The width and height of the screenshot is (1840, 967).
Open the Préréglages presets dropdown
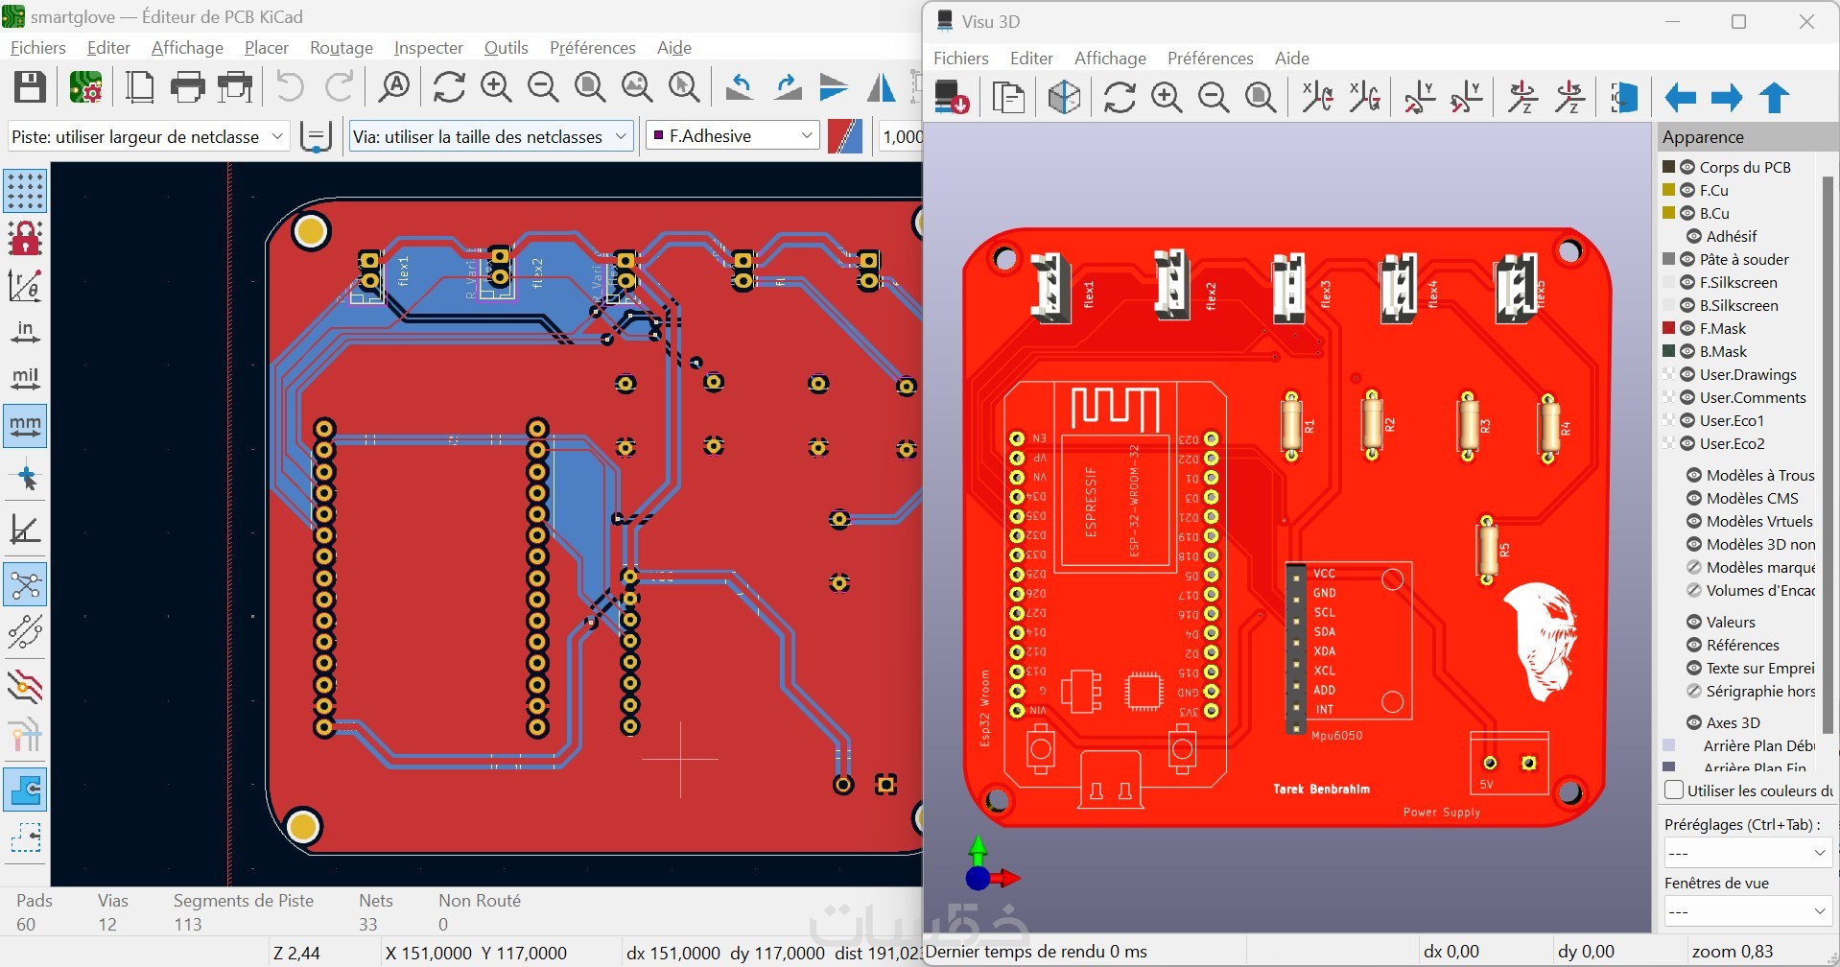(1747, 853)
